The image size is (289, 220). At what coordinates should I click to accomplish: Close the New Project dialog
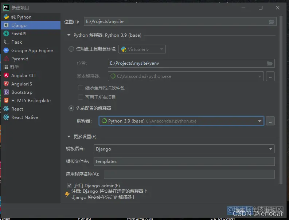pos(278,8)
